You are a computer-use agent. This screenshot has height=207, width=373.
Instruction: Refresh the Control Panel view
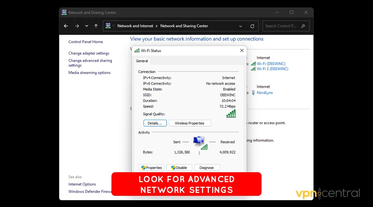click(x=252, y=26)
